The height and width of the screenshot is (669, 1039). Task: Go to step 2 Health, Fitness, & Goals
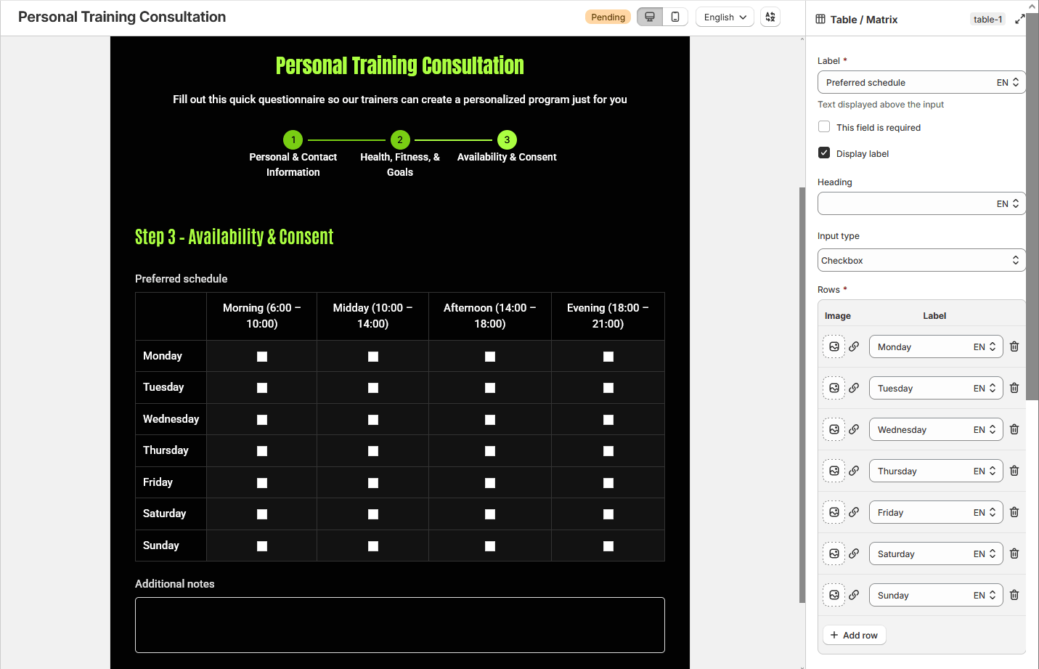(400, 139)
